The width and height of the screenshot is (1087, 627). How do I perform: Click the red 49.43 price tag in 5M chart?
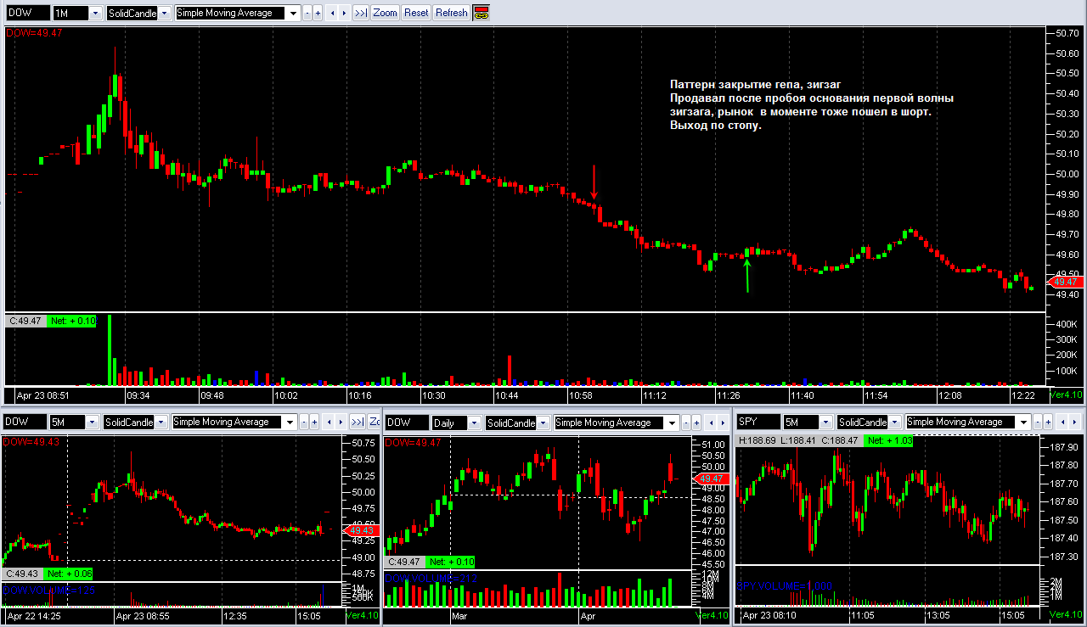coord(359,530)
